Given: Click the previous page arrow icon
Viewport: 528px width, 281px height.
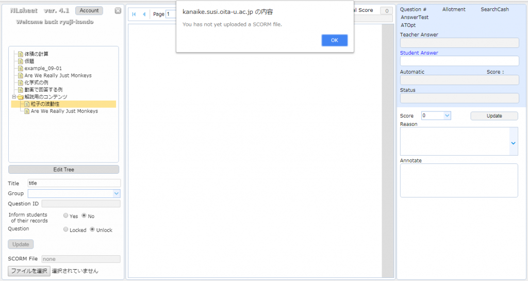Looking at the screenshot, I should tap(144, 14).
